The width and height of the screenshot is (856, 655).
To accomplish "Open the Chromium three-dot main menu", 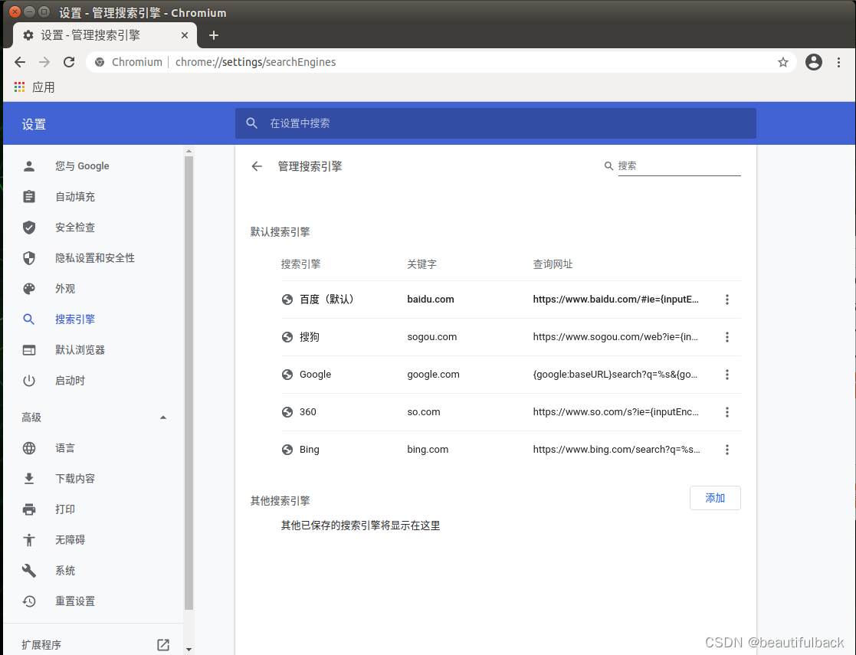I will point(838,62).
